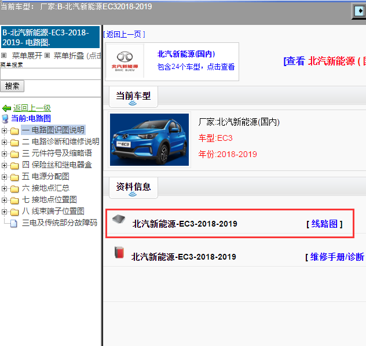Screen dimensions: 366x346
Task: Select 五 电源分配图 tree item
Action: [46, 176]
